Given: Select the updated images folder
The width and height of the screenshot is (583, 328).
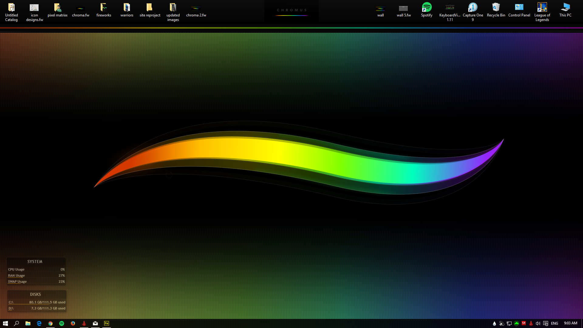Looking at the screenshot, I should point(173,12).
